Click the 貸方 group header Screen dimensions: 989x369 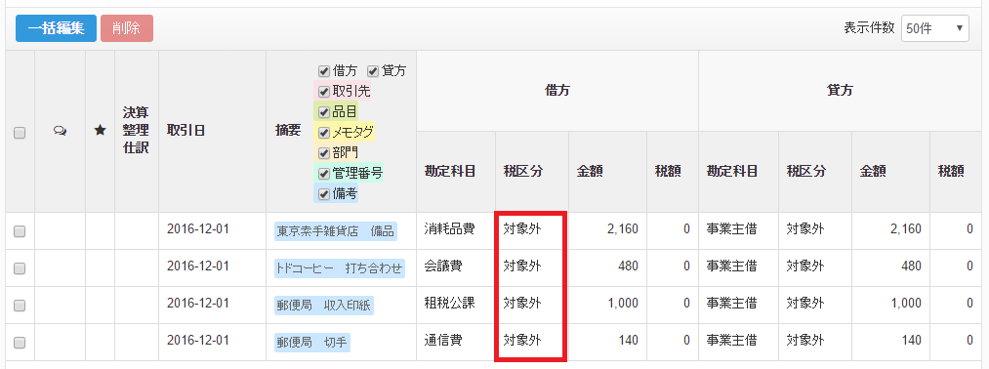[x=840, y=91]
